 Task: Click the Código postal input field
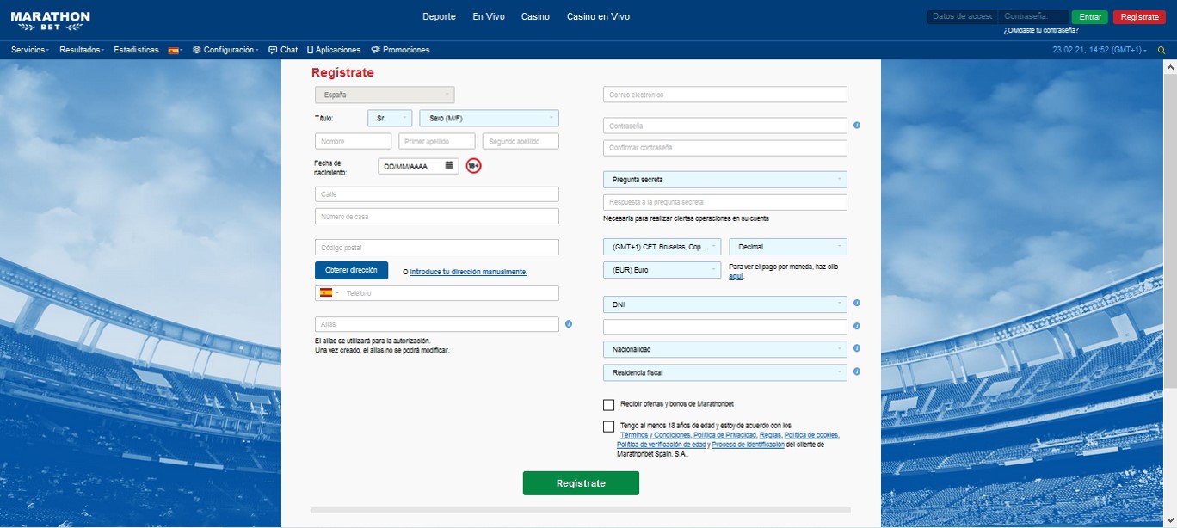pyautogui.click(x=437, y=248)
